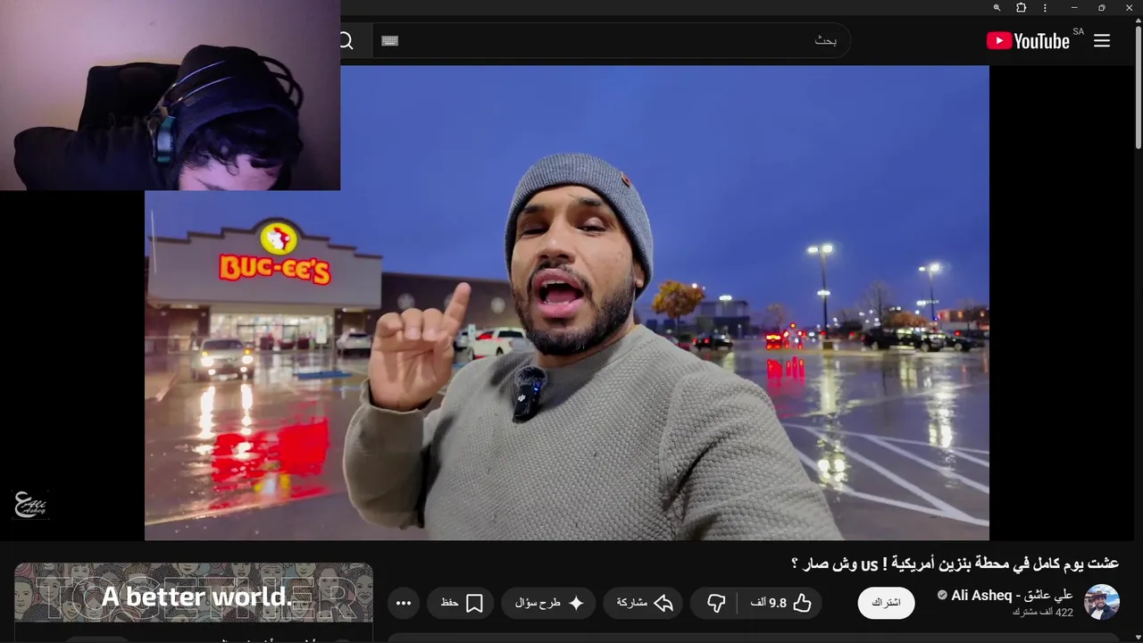Click the Ask (طرح سؤال) button
The image size is (1143, 643).
tap(548, 603)
